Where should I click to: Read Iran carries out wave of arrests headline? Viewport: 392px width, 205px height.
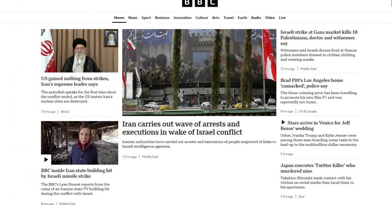coord(182,128)
